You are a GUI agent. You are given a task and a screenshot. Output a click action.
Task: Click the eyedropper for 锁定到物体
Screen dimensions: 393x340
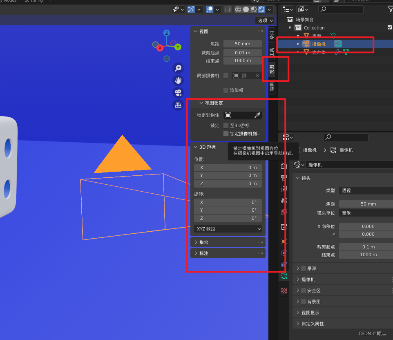coord(257,115)
